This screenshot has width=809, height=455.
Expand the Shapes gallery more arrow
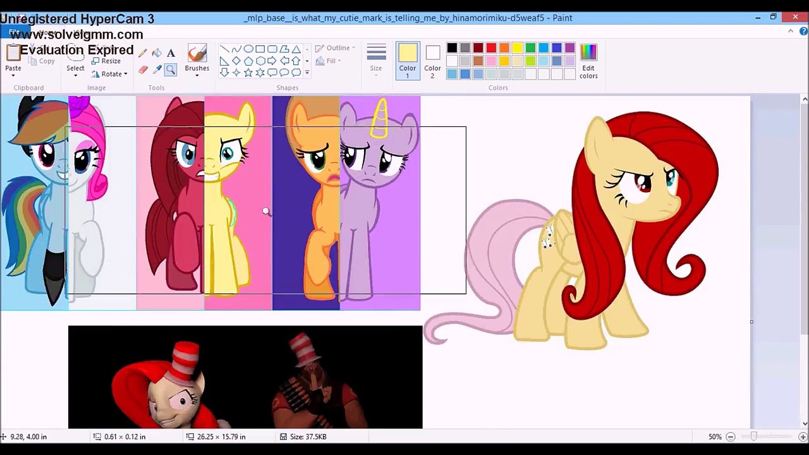(x=307, y=73)
